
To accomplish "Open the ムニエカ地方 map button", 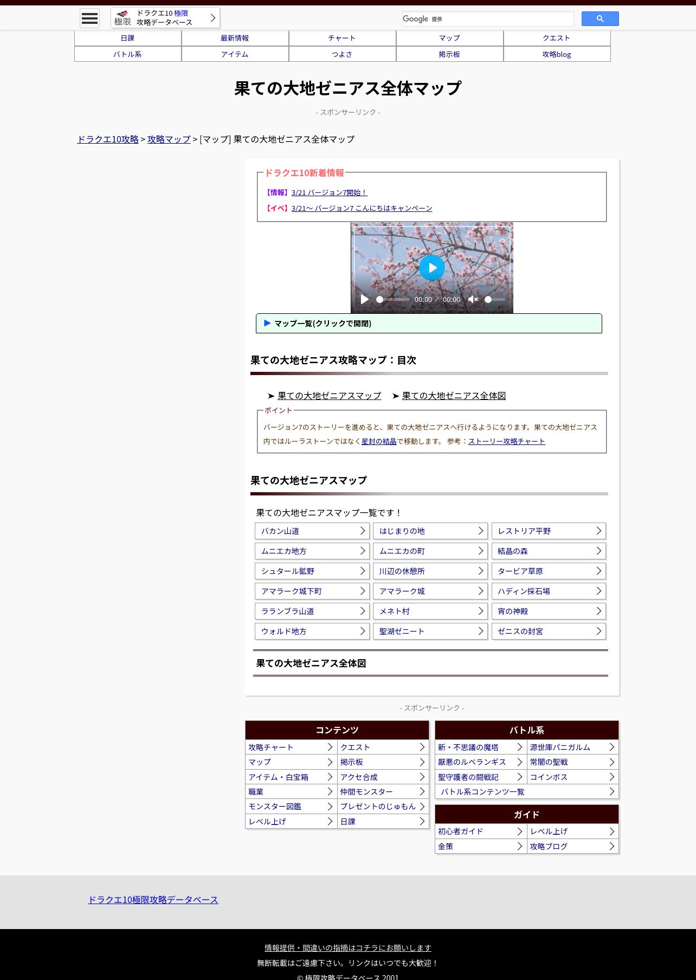I will click(x=312, y=551).
